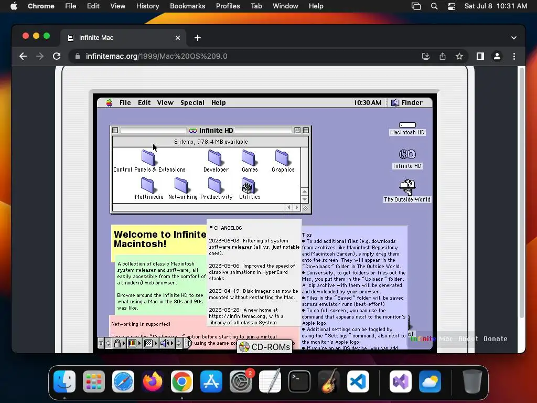Open the classic Edit menu

[x=144, y=103]
